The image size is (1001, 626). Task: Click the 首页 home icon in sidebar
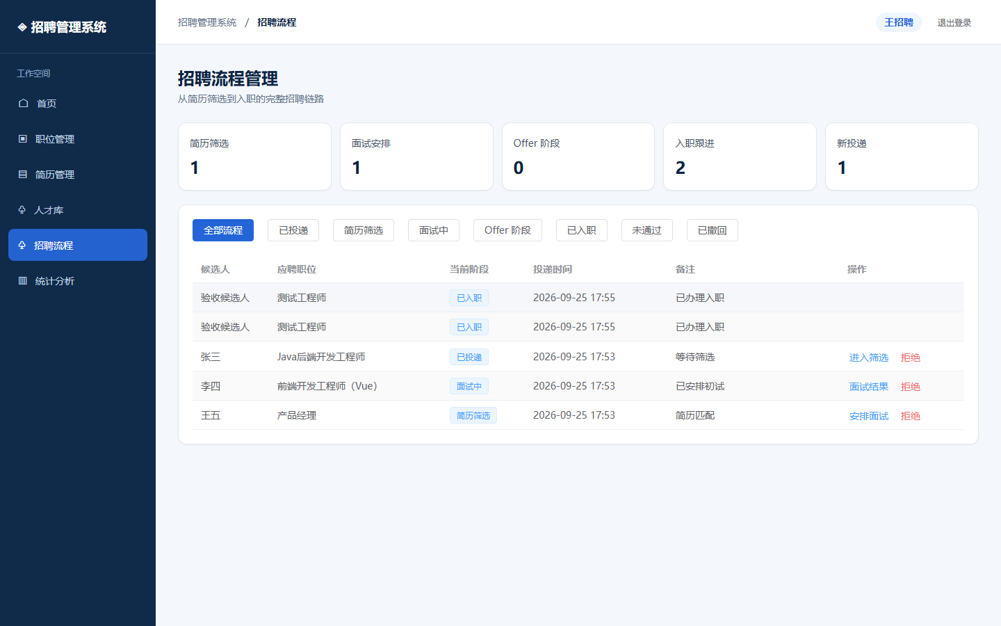tap(23, 103)
